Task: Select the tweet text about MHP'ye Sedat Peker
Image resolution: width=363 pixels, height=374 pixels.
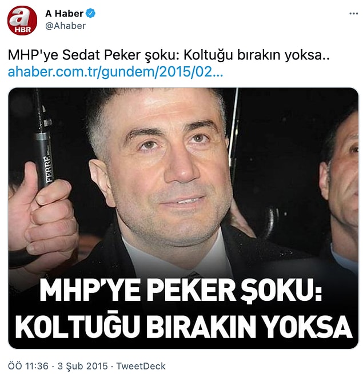Action: [169, 55]
